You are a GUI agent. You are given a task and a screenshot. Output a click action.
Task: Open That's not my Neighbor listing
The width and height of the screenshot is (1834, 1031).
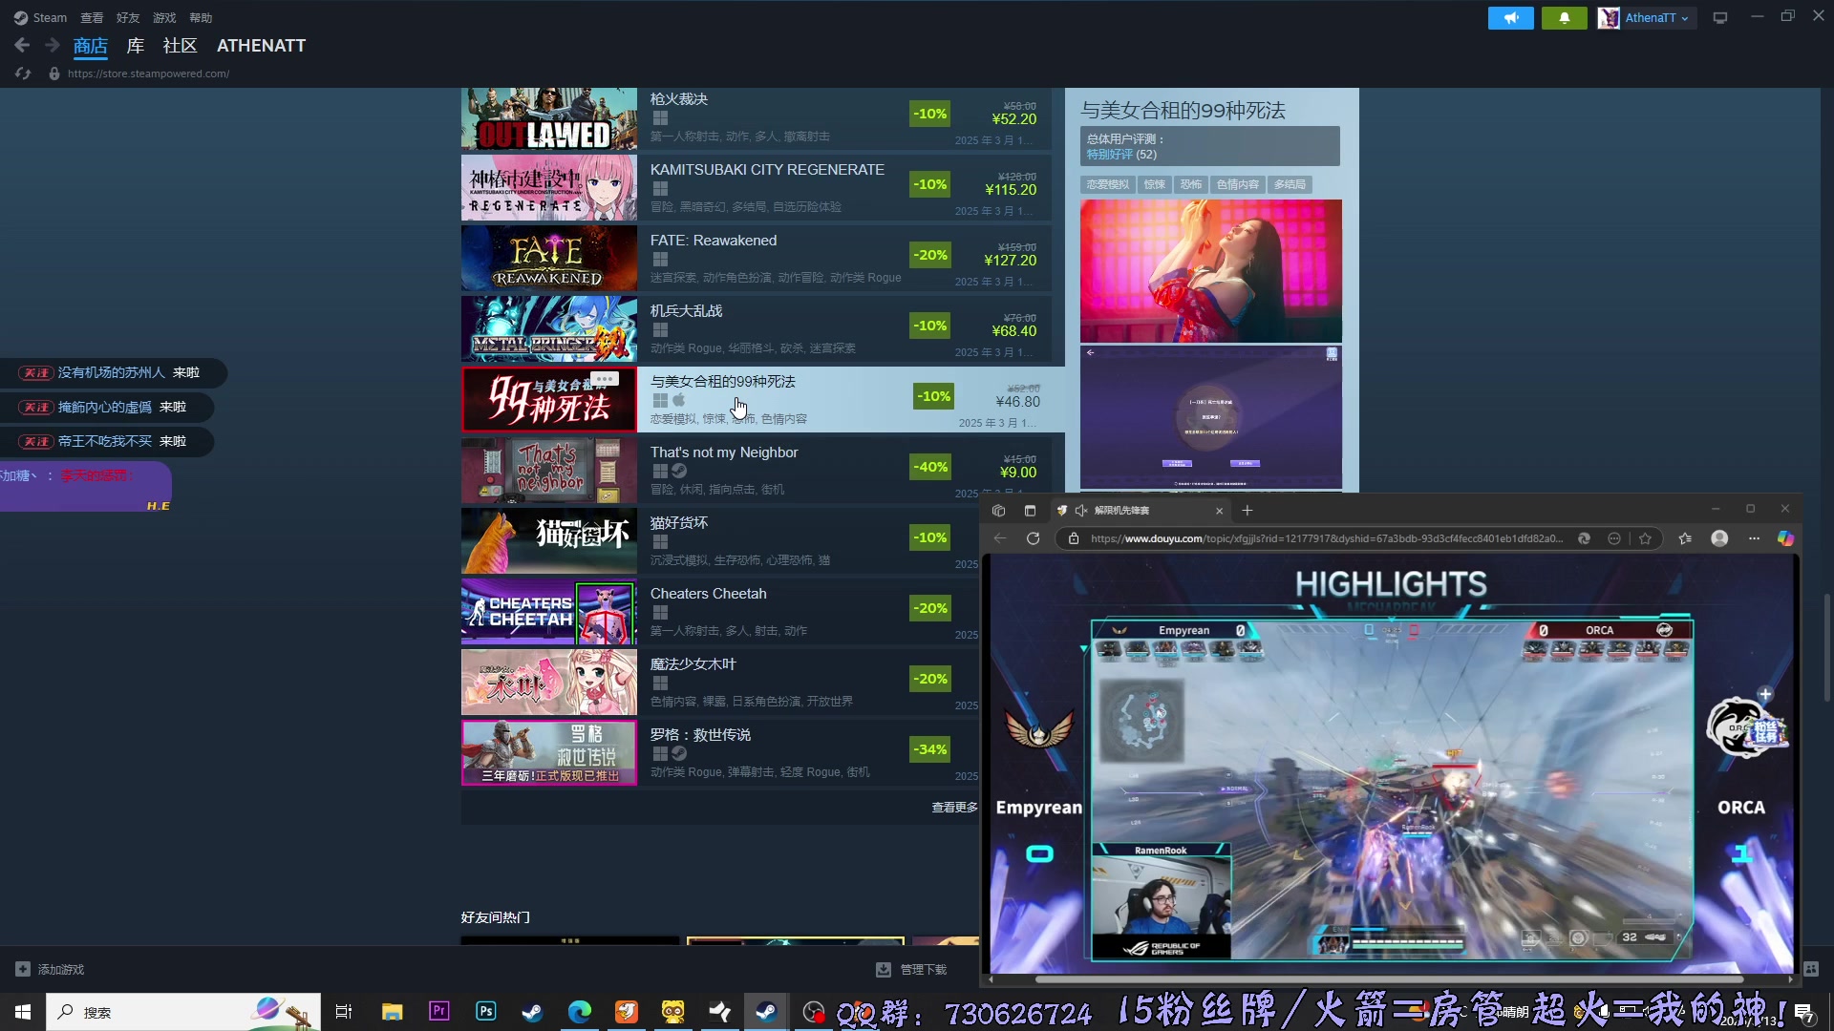[x=756, y=472]
